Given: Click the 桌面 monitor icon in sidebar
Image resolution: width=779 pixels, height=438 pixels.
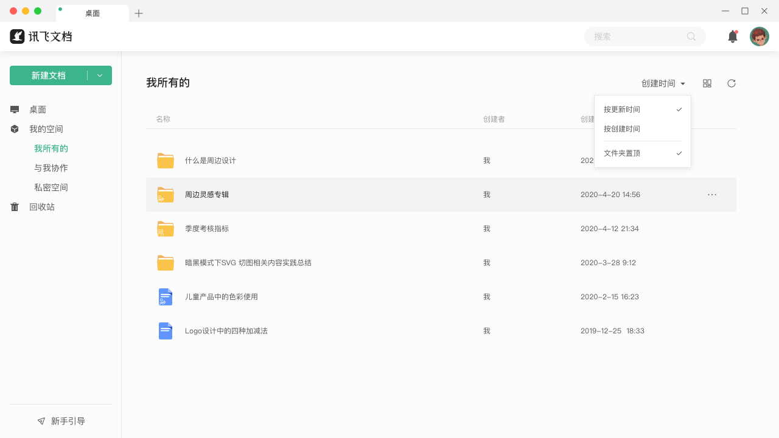Looking at the screenshot, I should [15, 109].
